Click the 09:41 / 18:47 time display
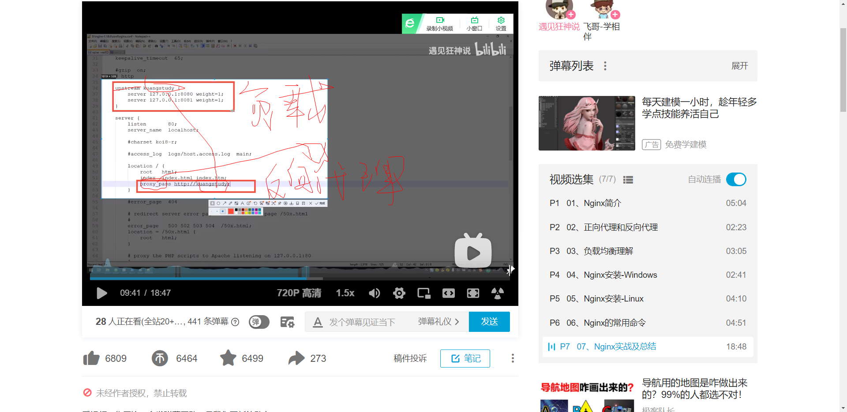This screenshot has width=847, height=412. (x=145, y=293)
